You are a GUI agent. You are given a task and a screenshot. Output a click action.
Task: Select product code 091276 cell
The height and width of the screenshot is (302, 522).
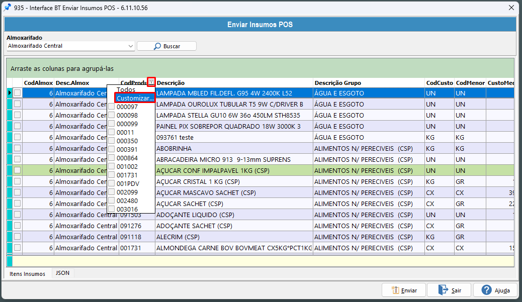137,226
